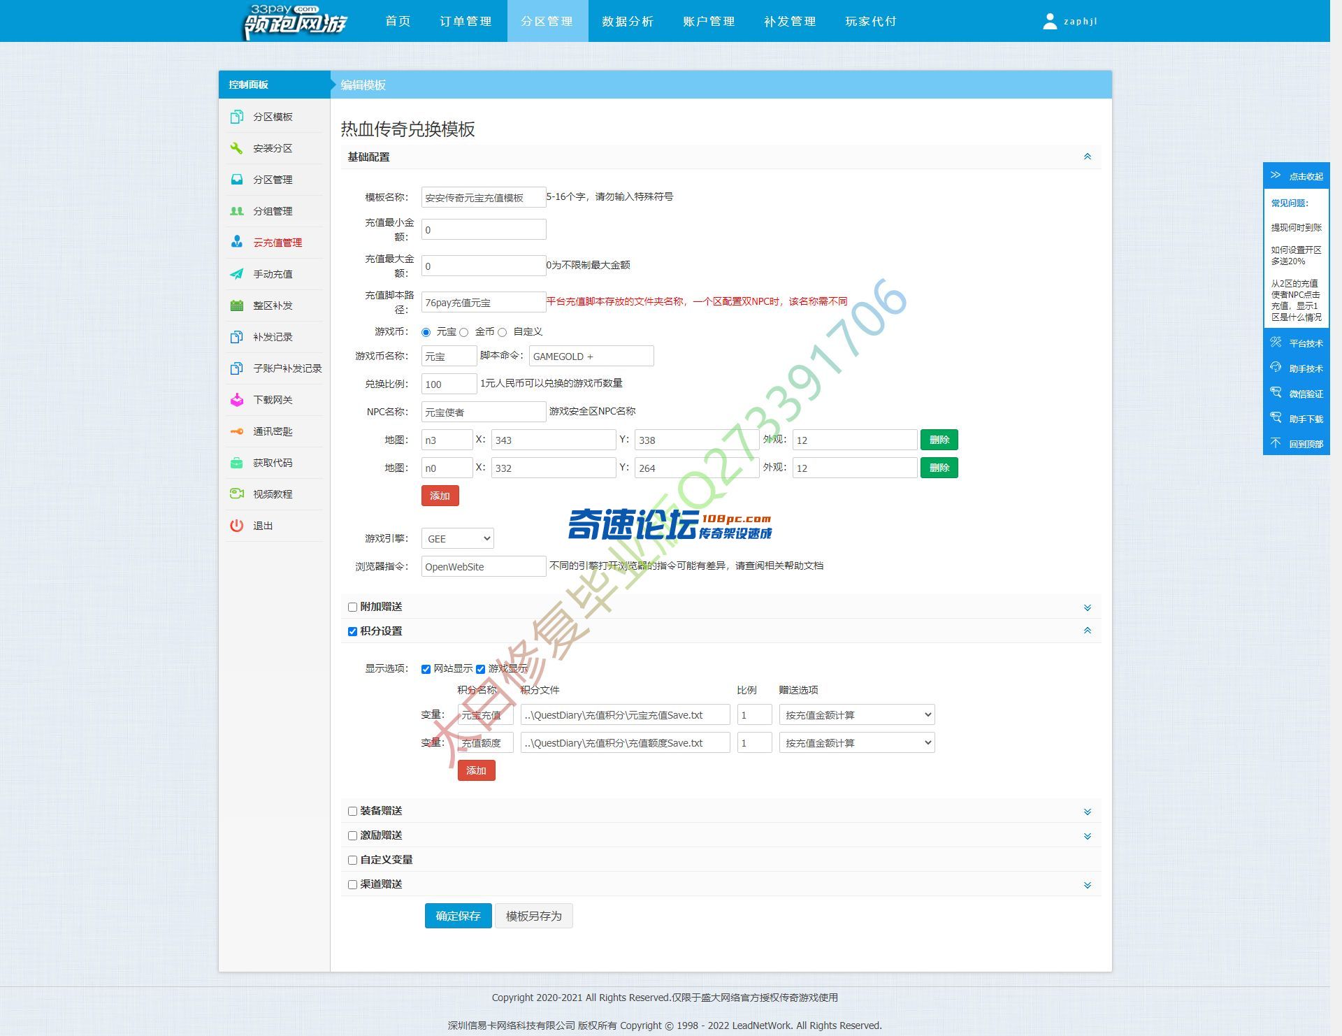The width and height of the screenshot is (1342, 1036).
Task: Open the 首页 nav tab
Action: [x=398, y=21]
